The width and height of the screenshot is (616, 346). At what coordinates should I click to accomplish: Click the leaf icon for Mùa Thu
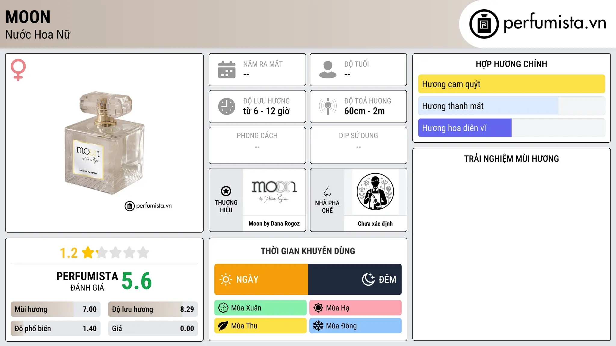(x=223, y=326)
